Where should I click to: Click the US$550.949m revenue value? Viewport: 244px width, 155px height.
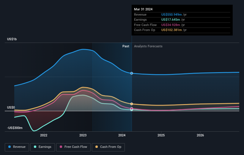point(171,14)
